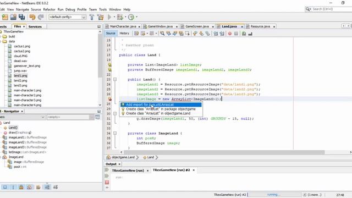Select draw(Graphics g) in Navigator

tap(20, 133)
